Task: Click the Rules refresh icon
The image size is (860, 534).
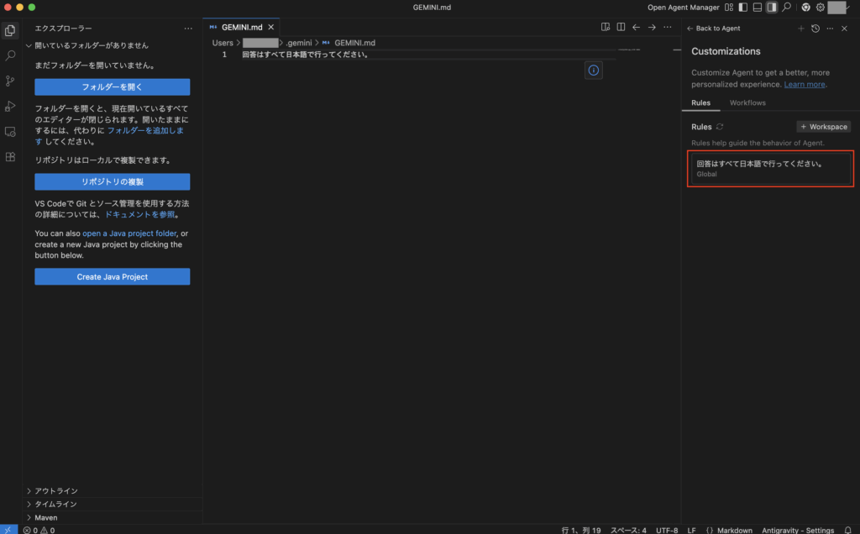Action: click(x=720, y=127)
